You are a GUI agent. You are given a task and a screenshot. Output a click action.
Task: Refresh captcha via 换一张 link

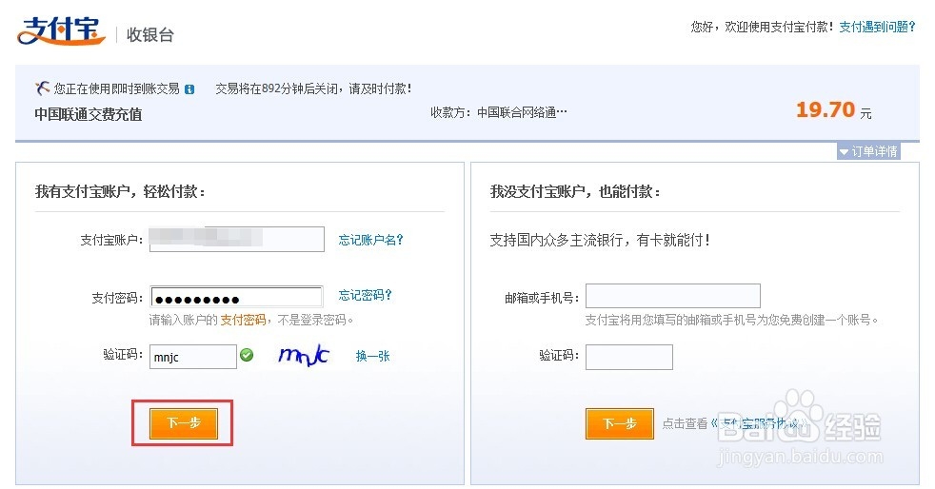(x=372, y=356)
